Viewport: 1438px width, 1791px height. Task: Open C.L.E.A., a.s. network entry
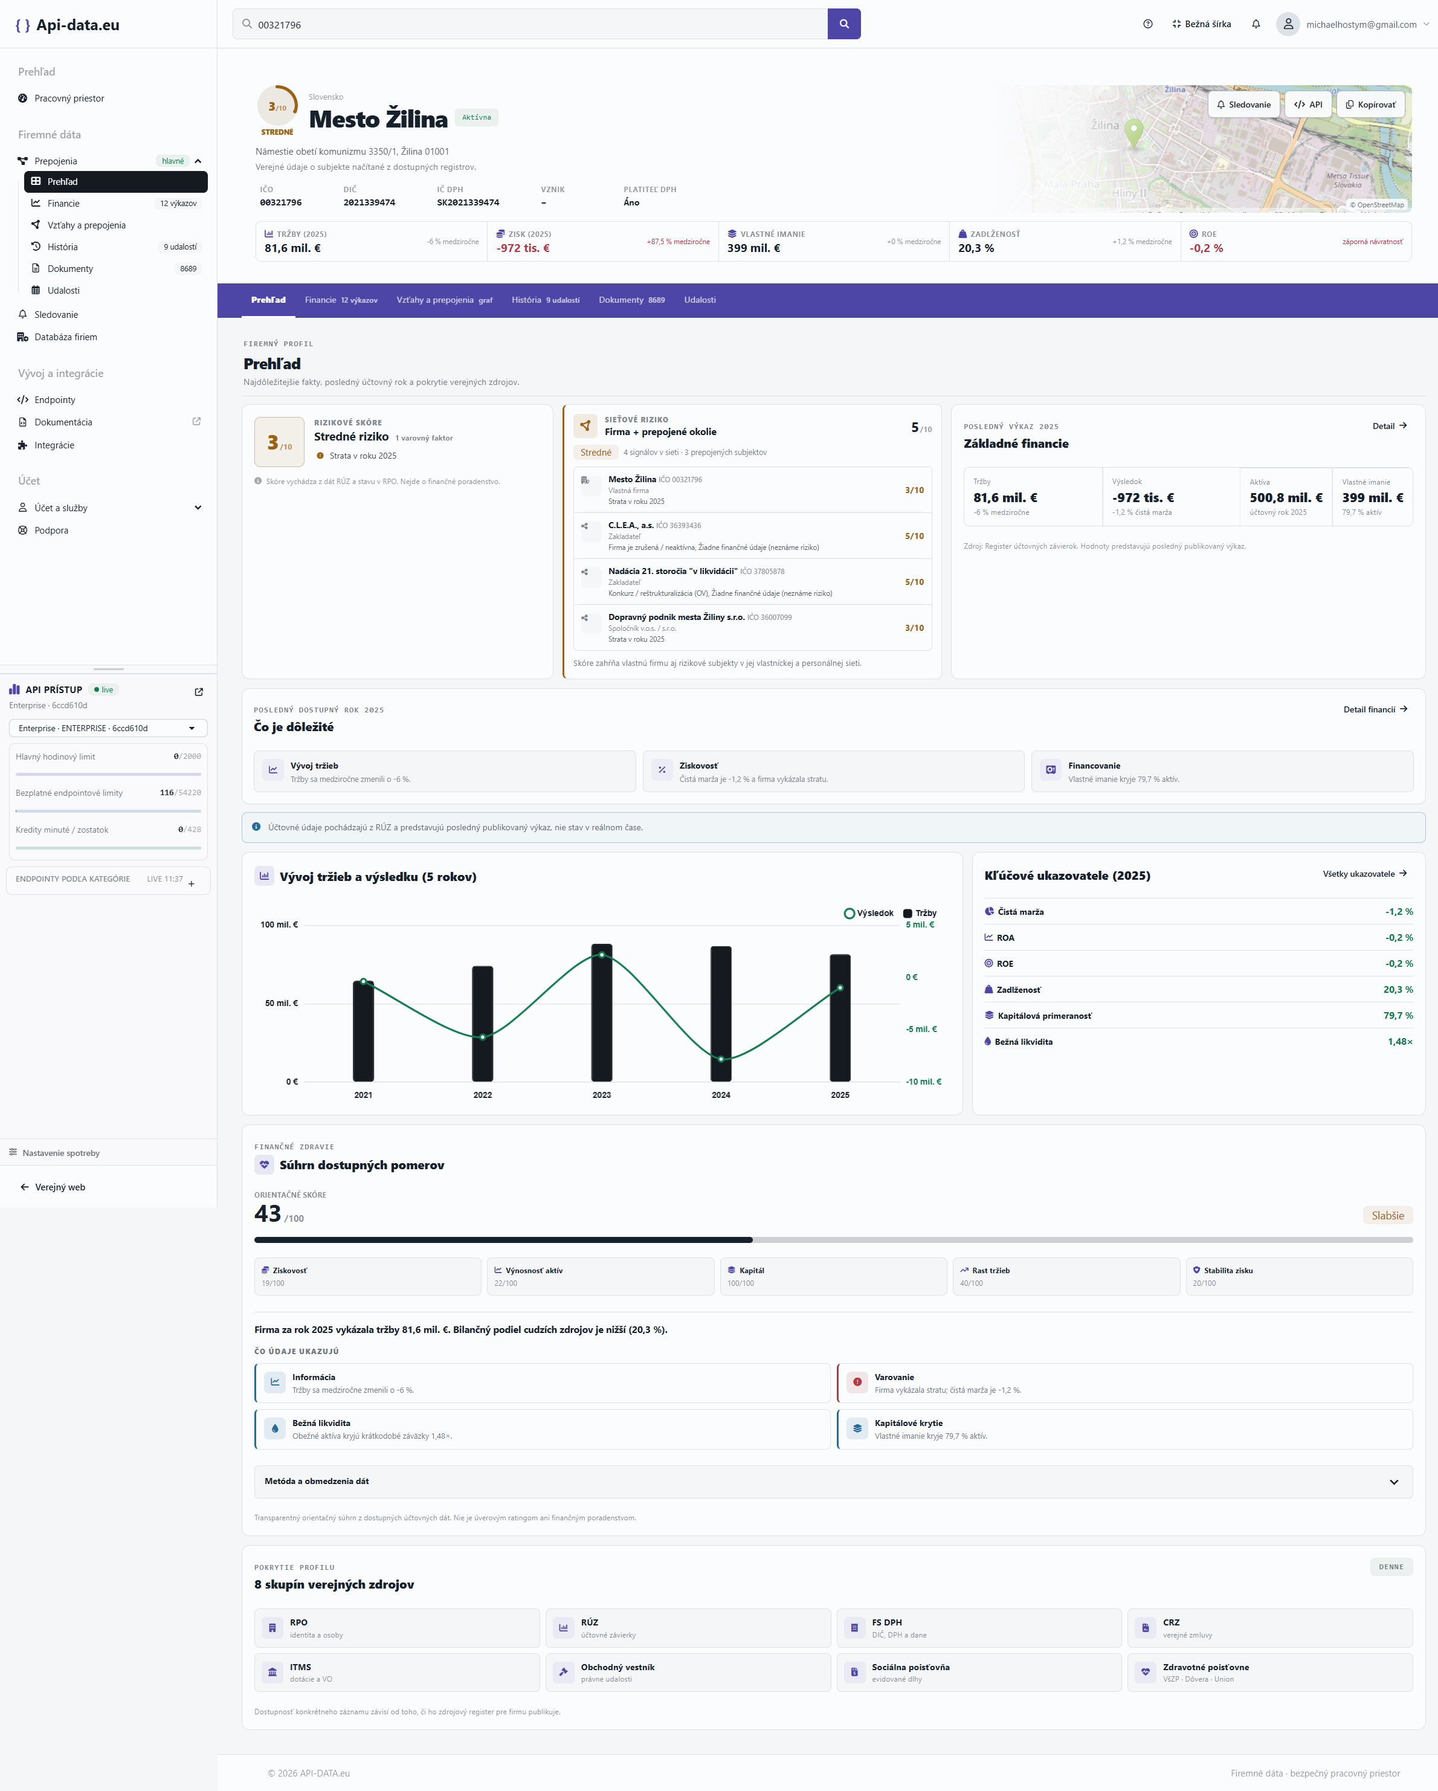[x=753, y=536]
